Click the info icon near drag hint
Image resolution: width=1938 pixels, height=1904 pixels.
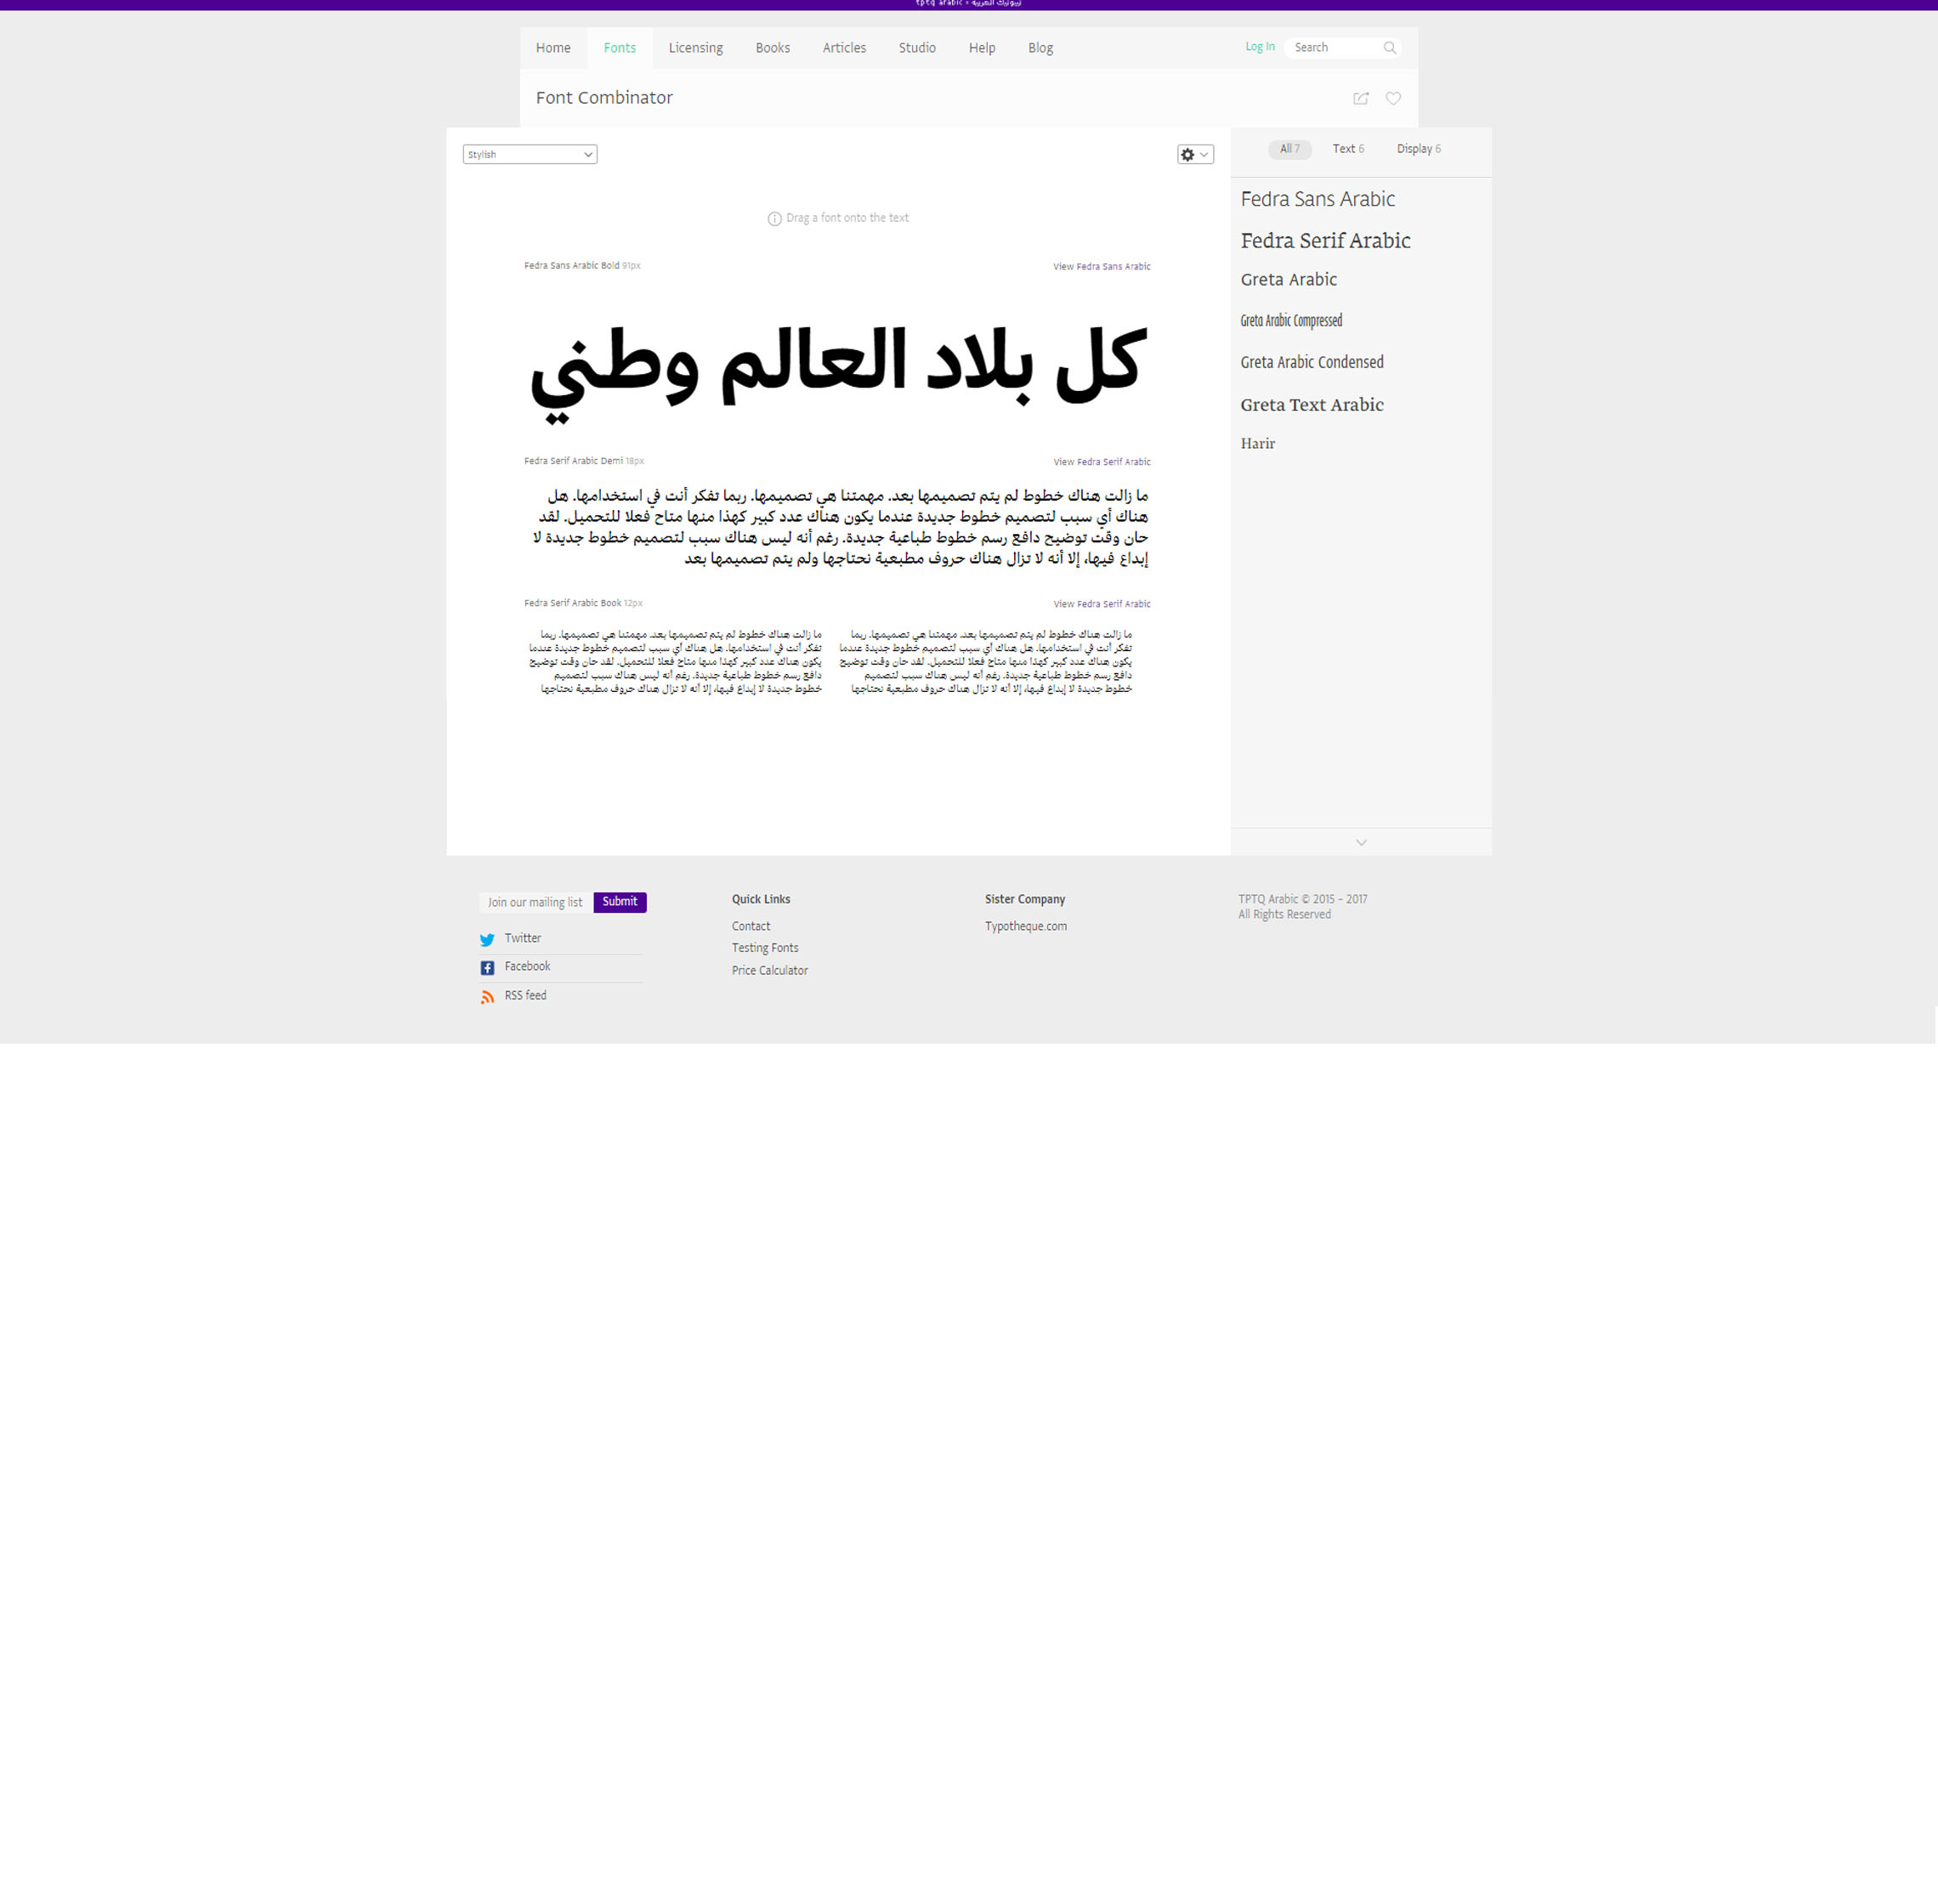tap(774, 219)
